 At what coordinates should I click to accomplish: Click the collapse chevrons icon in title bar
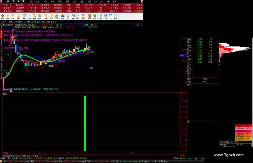23,1
